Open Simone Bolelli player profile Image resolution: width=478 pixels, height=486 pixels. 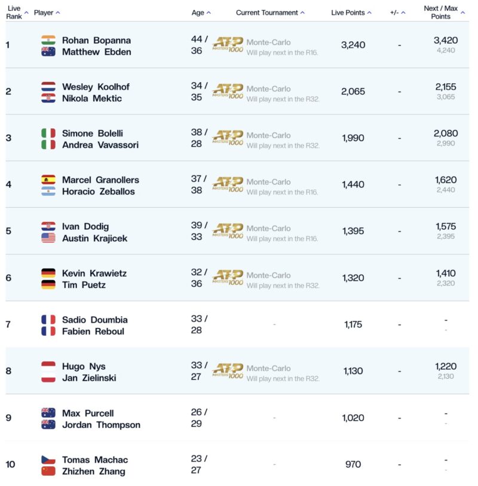click(x=92, y=133)
